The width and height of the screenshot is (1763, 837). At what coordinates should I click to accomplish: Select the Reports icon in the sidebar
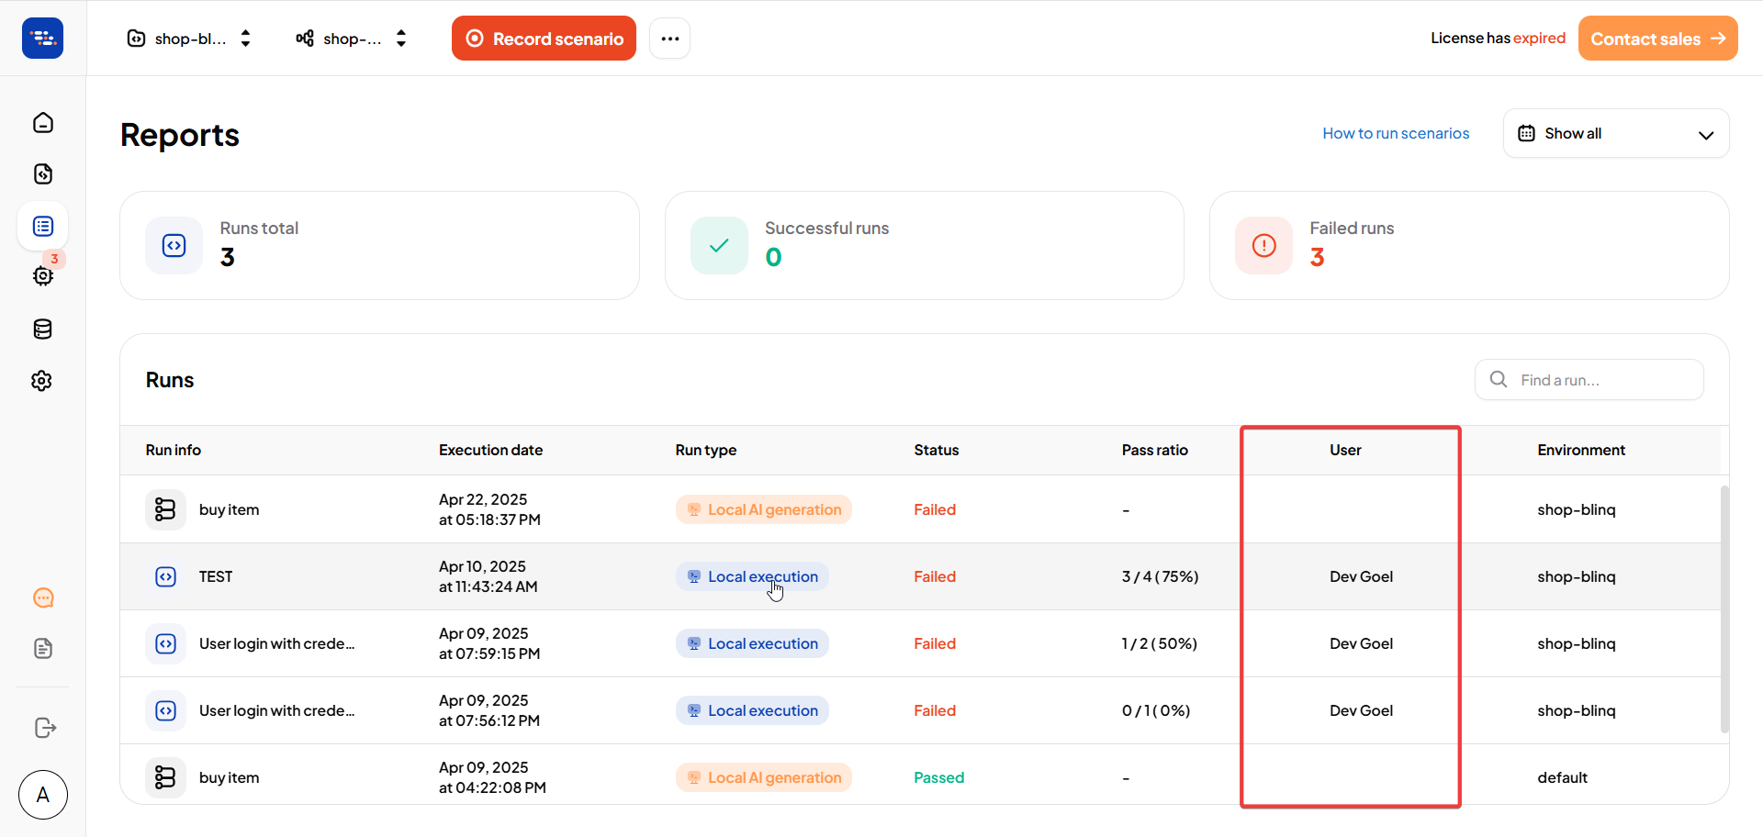click(x=42, y=226)
